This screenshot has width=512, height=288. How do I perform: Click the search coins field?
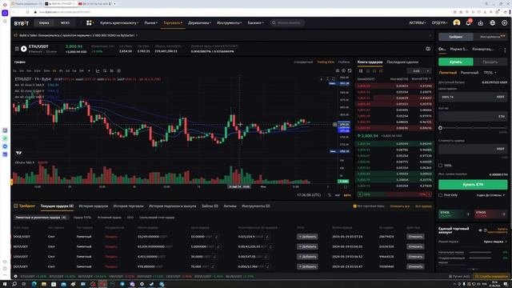287,23
